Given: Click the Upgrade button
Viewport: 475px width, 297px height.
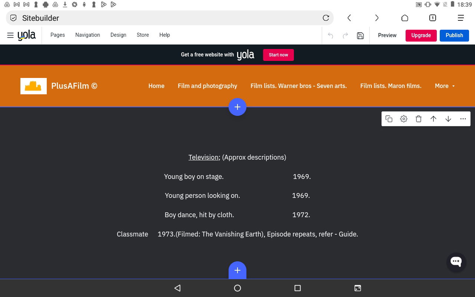Looking at the screenshot, I should pyautogui.click(x=421, y=35).
